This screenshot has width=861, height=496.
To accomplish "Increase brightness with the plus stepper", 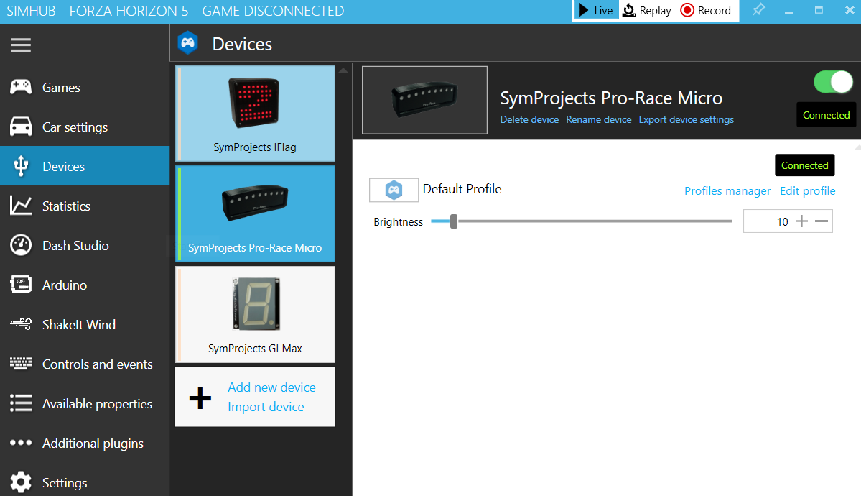I will click(x=802, y=221).
